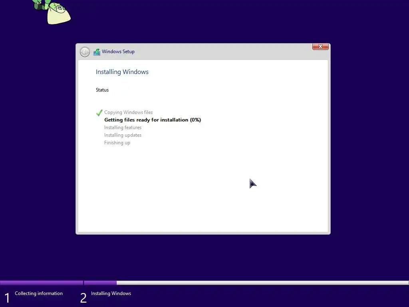Click the Installing Windows progress bar segment
The width and height of the screenshot is (409, 307).
pyautogui.click(x=246, y=283)
